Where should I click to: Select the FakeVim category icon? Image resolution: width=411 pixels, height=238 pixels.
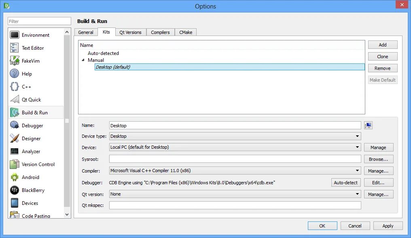(x=15, y=61)
